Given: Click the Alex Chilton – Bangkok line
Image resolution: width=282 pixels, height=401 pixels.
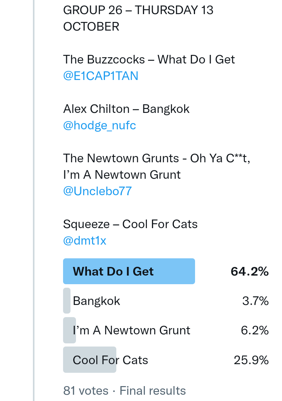Looking at the screenshot, I should coord(126,109).
